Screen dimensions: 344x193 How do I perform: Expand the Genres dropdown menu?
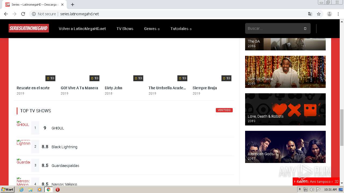(152, 29)
